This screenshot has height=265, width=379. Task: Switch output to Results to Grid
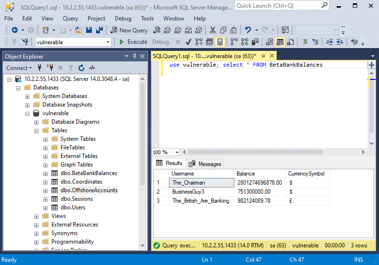pyautogui.click(x=280, y=42)
